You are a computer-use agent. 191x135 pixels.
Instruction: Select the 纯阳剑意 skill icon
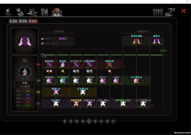pyautogui.click(x=110, y=65)
